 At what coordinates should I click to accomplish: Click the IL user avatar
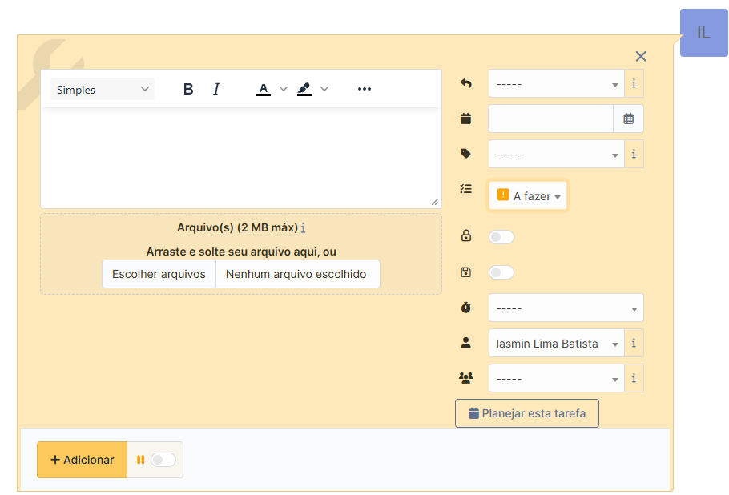point(704,33)
